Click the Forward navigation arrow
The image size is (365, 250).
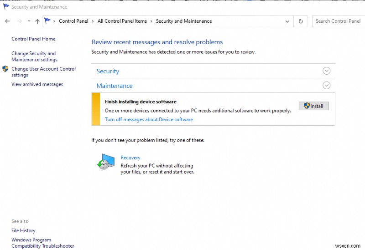click(19, 21)
